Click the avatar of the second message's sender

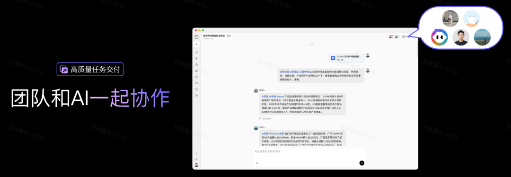256,90
